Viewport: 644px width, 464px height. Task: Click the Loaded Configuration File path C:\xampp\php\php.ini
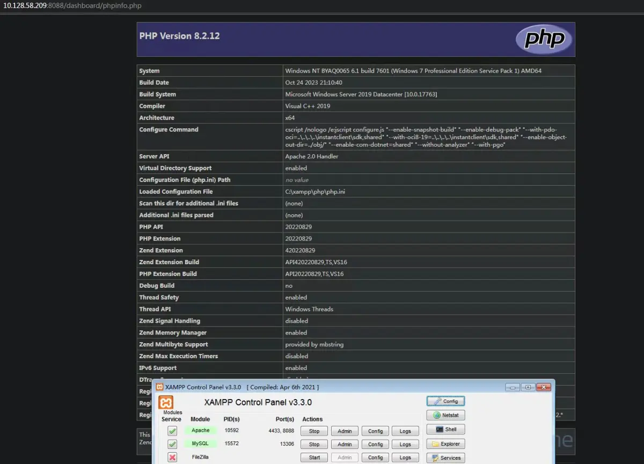(x=316, y=192)
